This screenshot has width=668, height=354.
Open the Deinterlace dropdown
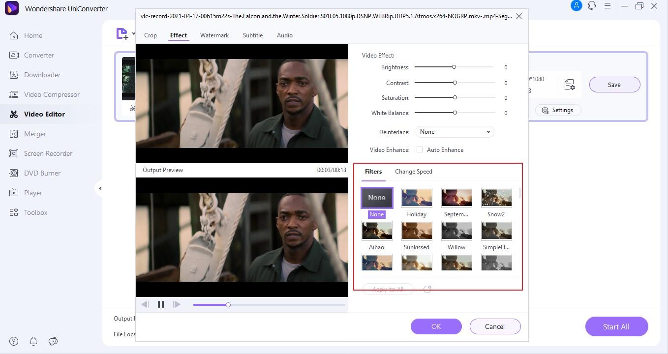pos(455,132)
